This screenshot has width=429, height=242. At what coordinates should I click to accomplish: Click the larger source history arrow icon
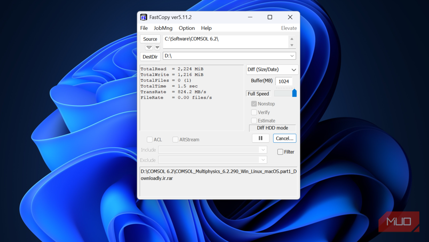click(149, 47)
